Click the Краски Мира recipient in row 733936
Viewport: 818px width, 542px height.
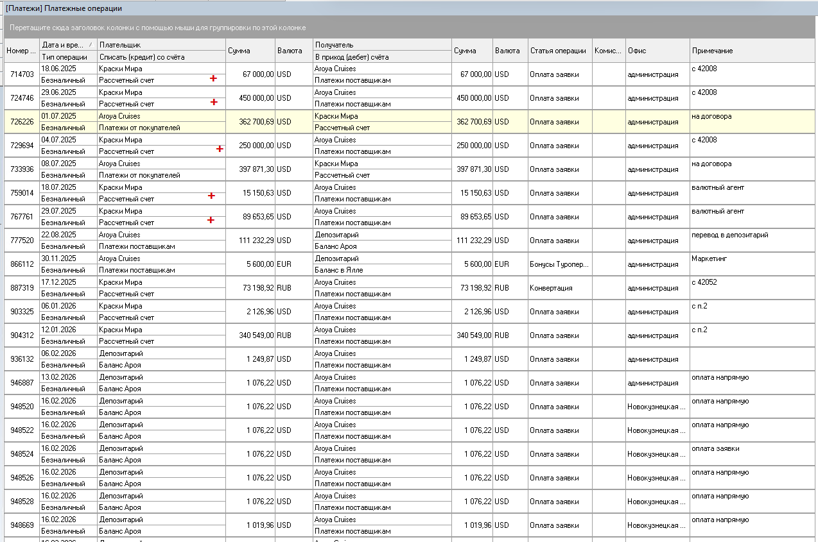[382, 164]
